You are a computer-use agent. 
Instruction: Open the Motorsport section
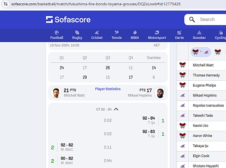click(x=157, y=35)
